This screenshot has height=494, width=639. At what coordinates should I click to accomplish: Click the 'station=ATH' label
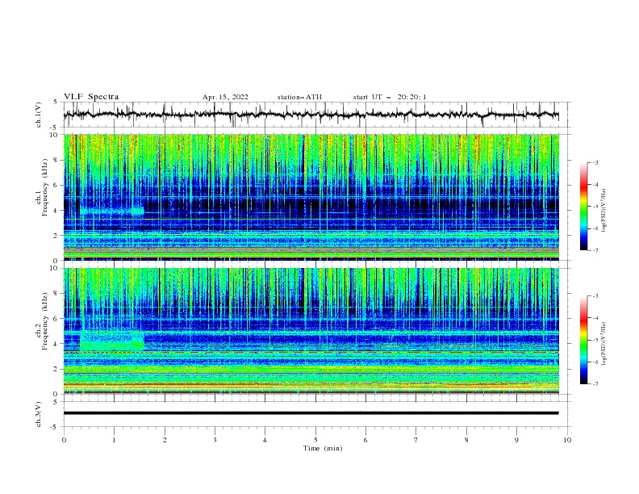(299, 97)
